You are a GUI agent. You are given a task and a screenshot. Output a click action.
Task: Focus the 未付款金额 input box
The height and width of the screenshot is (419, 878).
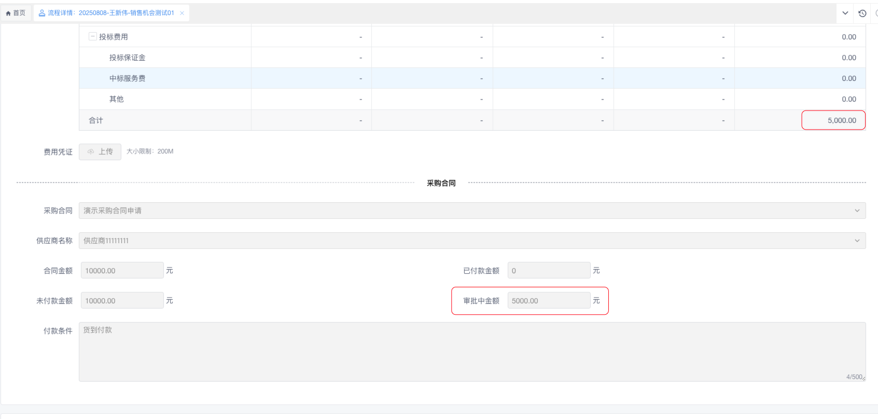tap(122, 301)
